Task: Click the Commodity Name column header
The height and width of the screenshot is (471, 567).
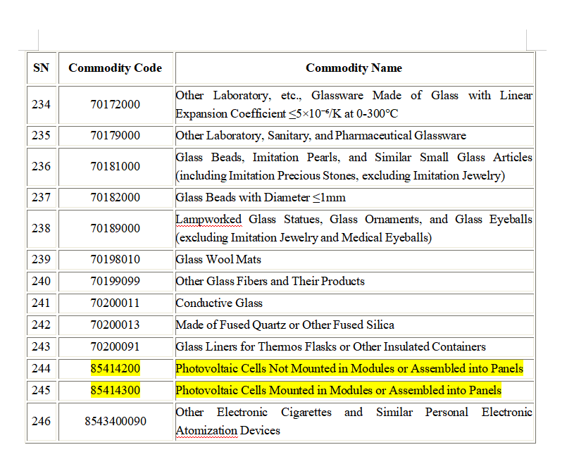Action: click(x=354, y=68)
